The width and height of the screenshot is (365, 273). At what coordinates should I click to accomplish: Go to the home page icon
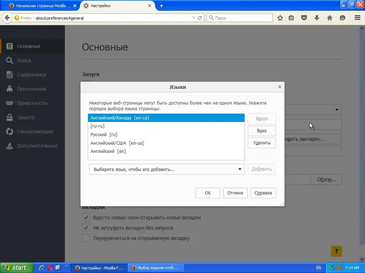point(330,18)
